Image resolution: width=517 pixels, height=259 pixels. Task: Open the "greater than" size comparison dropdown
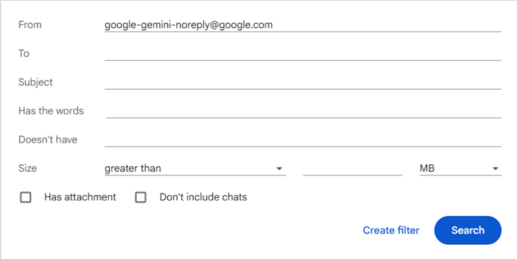click(194, 168)
